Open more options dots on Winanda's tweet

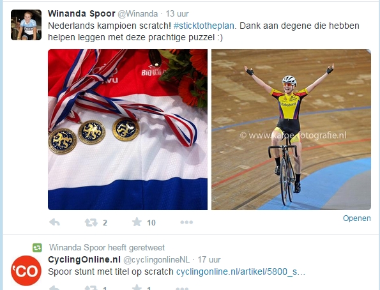click(x=186, y=222)
